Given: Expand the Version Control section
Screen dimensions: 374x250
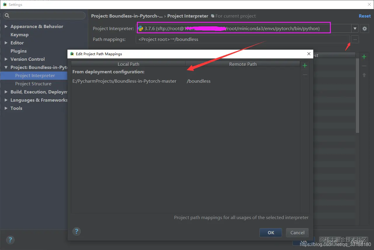Looking at the screenshot, I should 6,59.
